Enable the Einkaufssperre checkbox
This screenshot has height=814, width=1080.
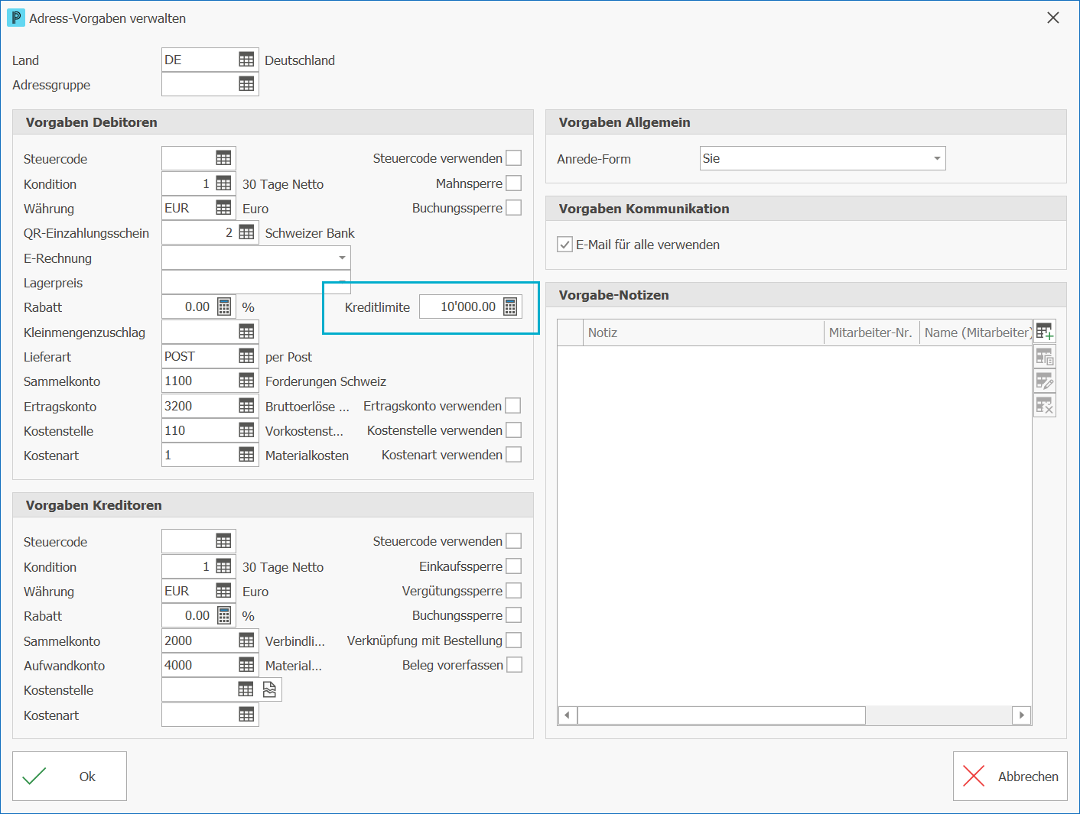[514, 566]
